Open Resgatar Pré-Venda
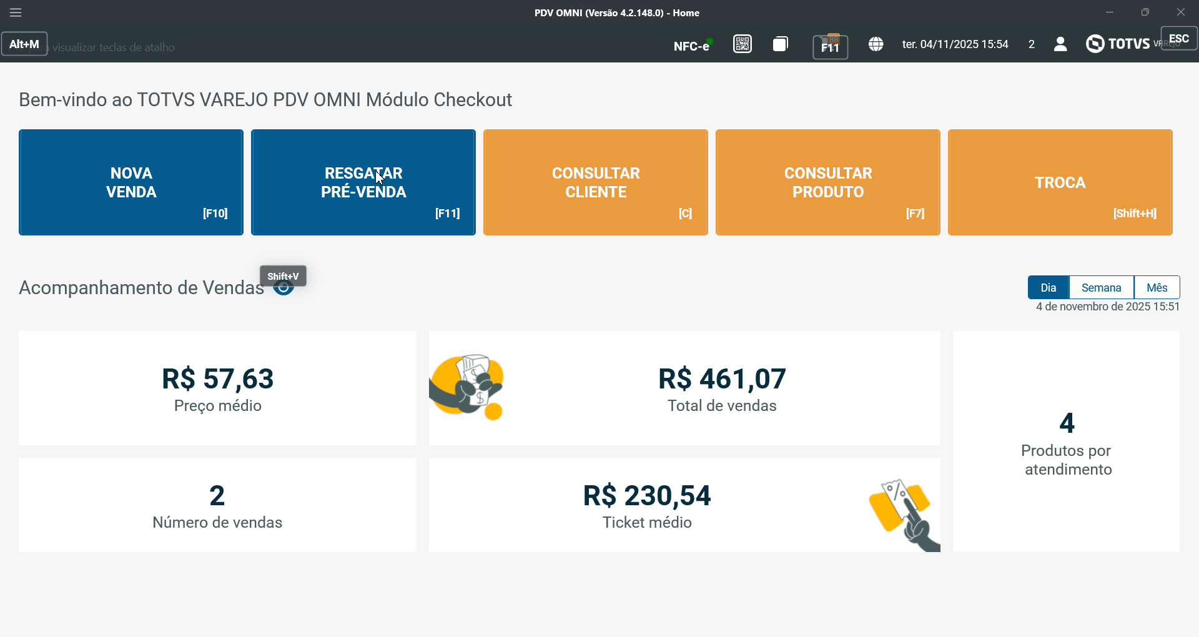Screen dimensions: 1199x637 tap(363, 182)
